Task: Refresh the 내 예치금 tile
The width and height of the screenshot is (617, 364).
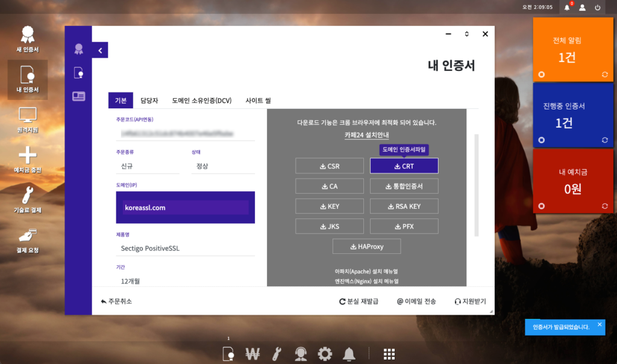Action: coord(605,206)
